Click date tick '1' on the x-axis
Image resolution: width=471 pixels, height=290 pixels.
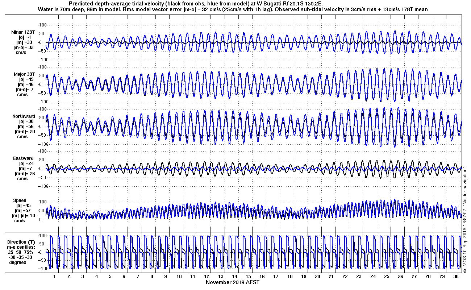55,276
